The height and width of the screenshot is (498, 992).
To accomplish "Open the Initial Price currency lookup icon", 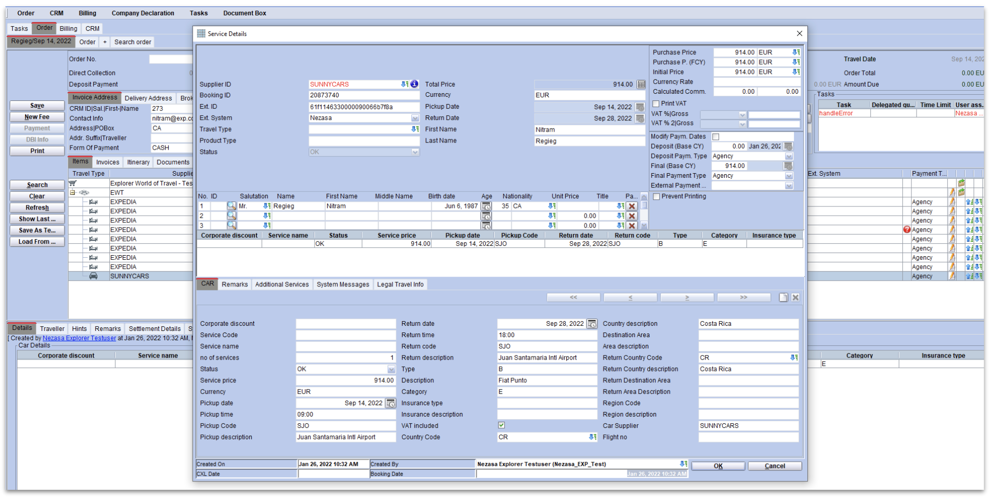I will 796,72.
